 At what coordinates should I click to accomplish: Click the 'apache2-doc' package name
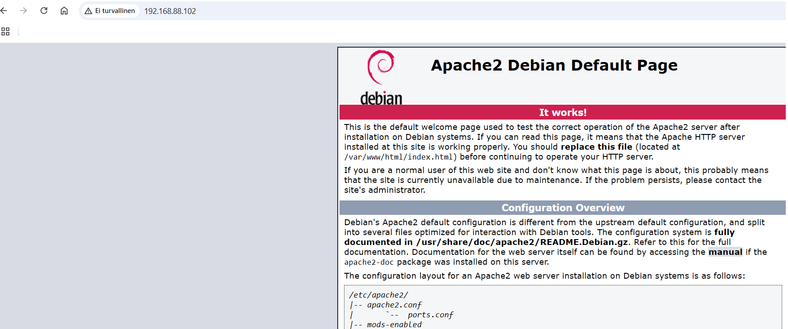(369, 262)
